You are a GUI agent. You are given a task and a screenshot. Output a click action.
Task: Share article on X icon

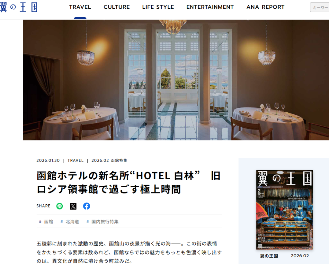[x=73, y=206]
